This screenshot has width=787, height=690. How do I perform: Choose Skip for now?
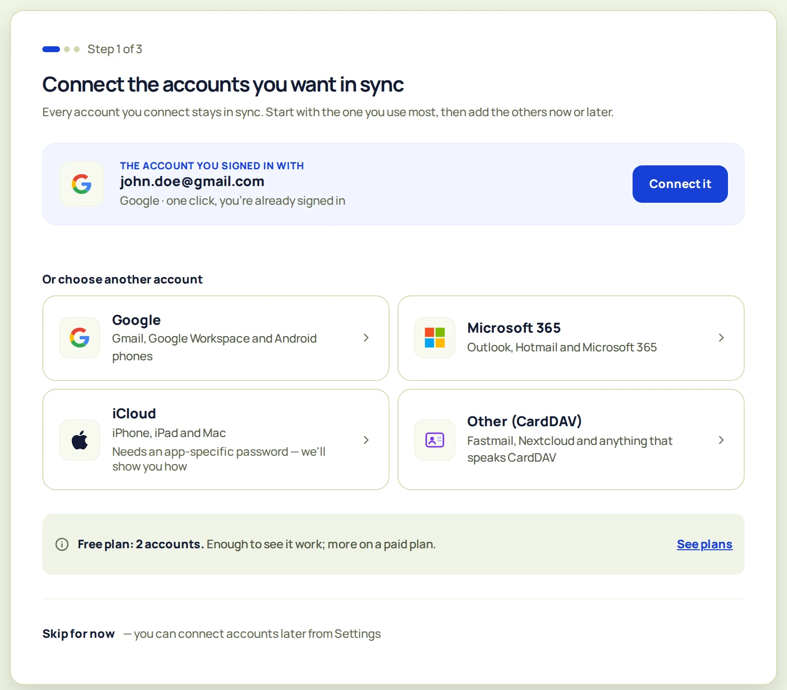point(79,634)
